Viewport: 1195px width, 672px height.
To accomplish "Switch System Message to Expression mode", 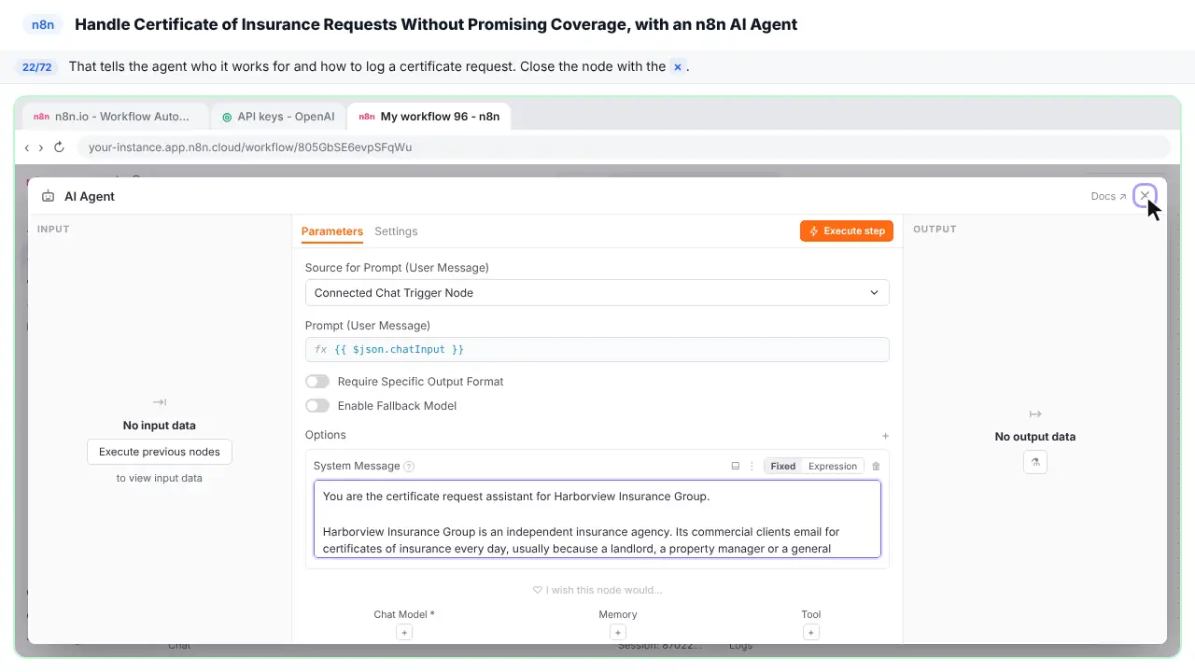I will tap(833, 467).
